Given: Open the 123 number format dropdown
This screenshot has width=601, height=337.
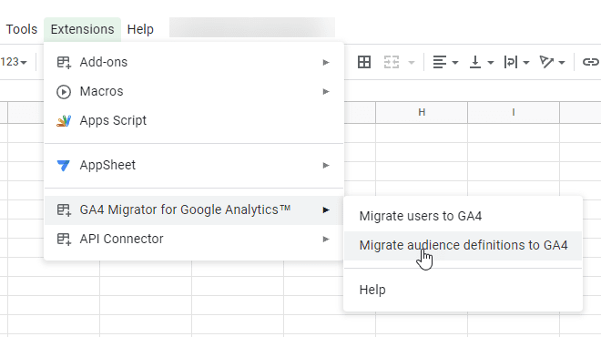Looking at the screenshot, I should [14, 62].
